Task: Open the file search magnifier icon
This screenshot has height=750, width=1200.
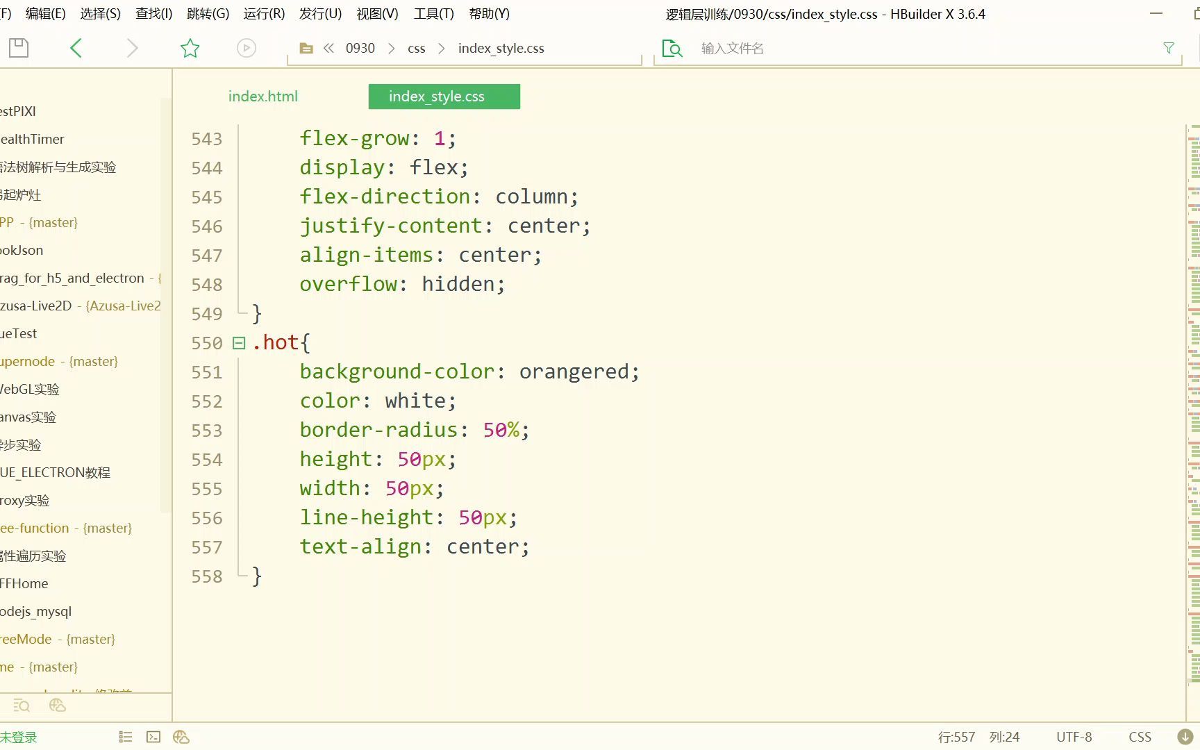Action: pos(672,48)
